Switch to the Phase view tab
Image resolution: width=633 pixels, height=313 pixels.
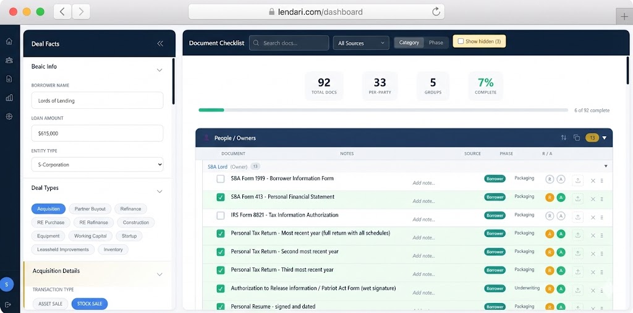click(x=436, y=43)
